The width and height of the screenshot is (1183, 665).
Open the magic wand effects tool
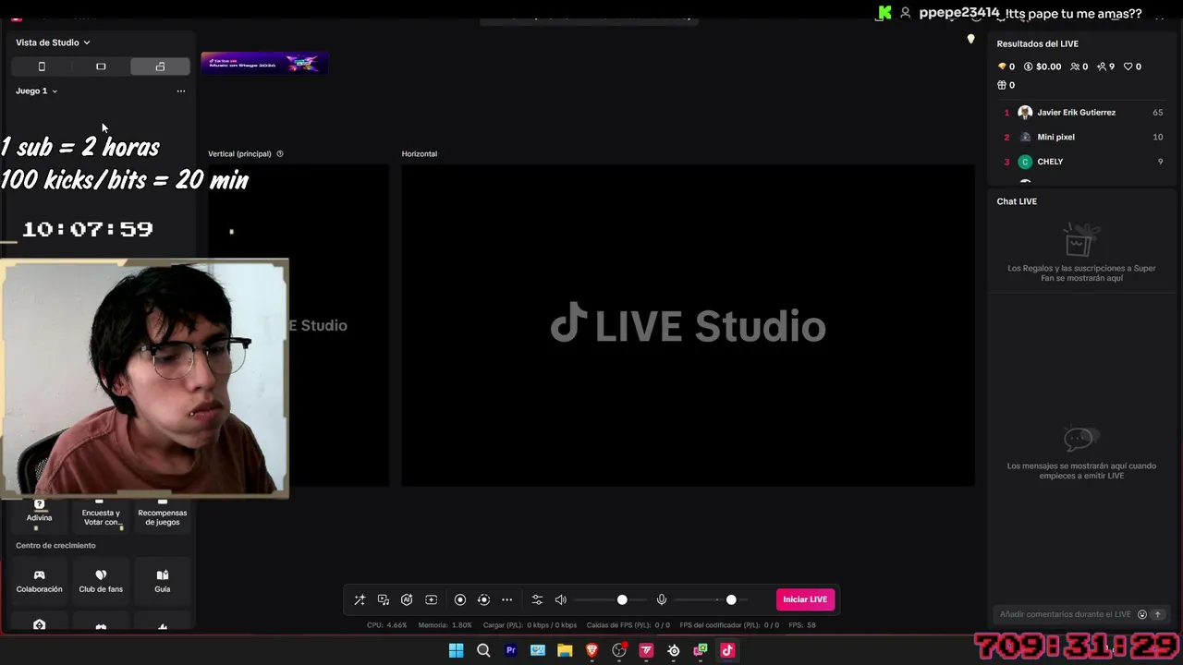click(x=360, y=599)
